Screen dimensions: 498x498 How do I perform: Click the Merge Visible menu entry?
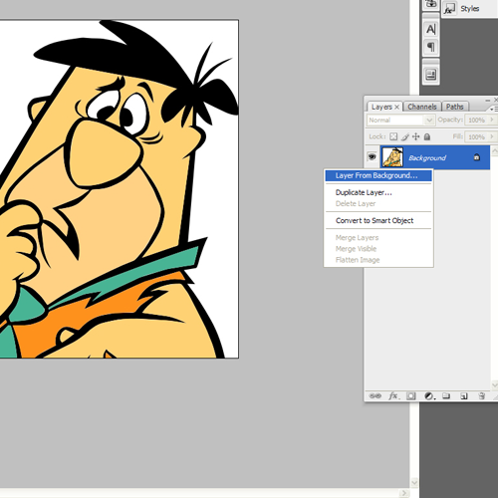(x=378, y=249)
